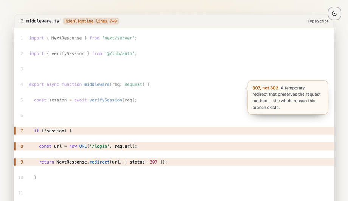Click the middleware function name
The width and height of the screenshot is (348, 201).
[97, 84]
